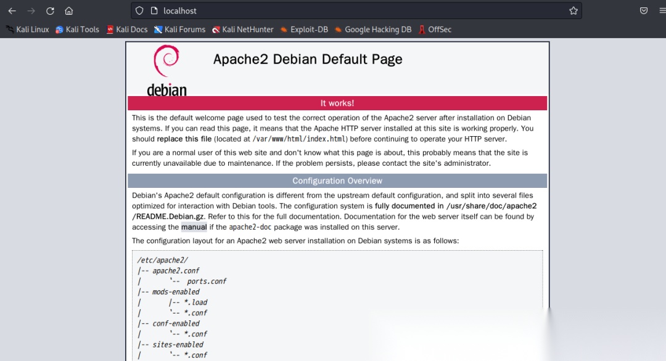Screen dimensions: 666x361
Task: Bookmark this page with the star icon
Action: click(x=573, y=10)
